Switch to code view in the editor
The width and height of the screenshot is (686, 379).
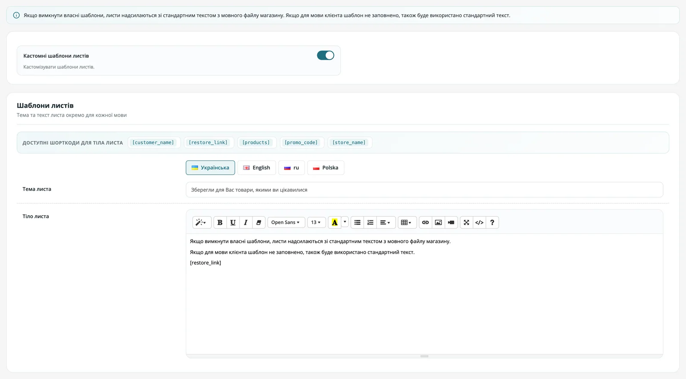coord(479,222)
